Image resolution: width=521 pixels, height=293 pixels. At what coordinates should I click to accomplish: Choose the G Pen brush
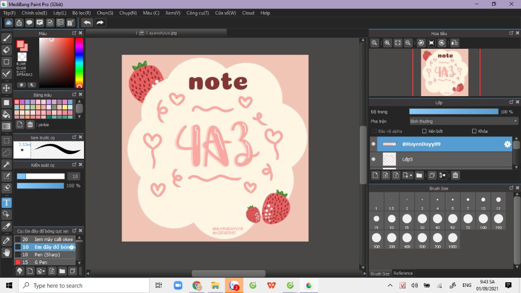[x=45, y=262]
